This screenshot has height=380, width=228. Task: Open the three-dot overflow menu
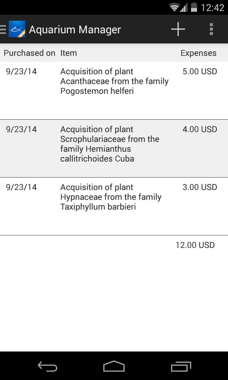(x=211, y=29)
